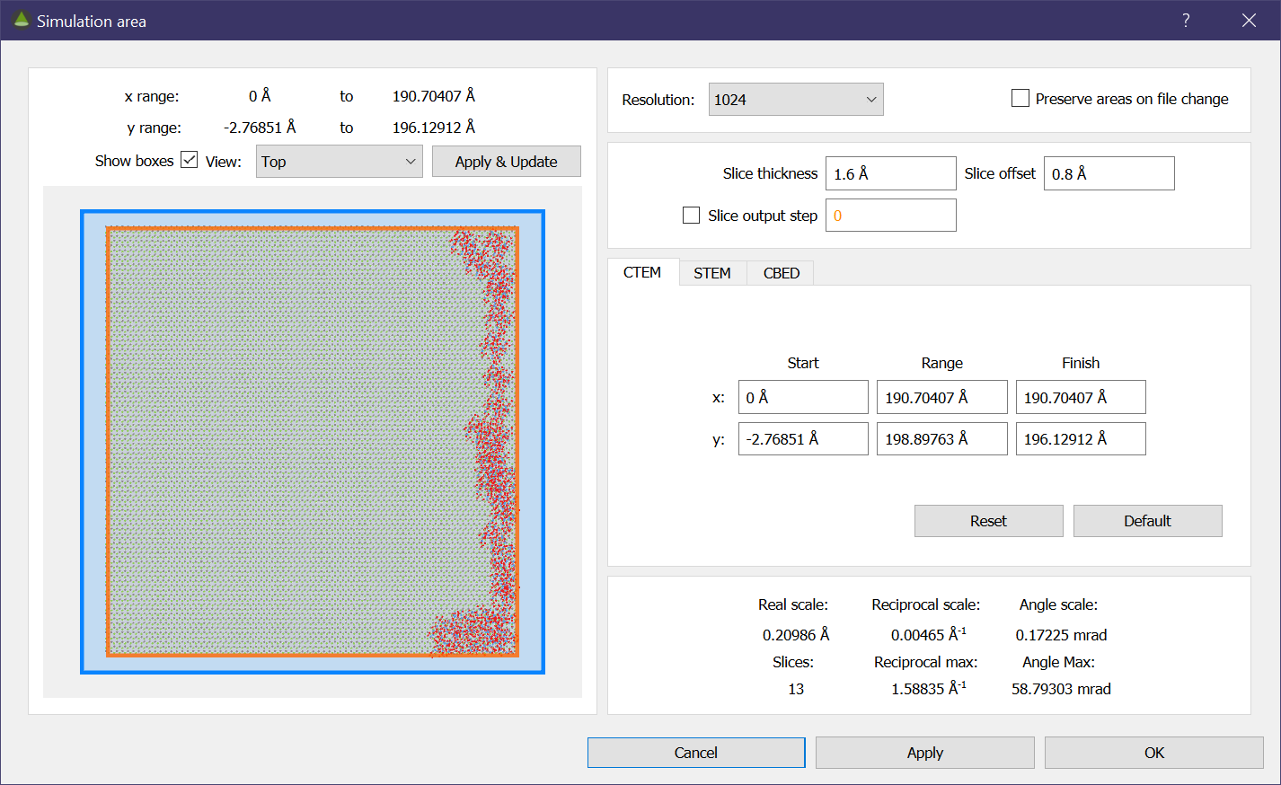Click the OK button
Screen dimensions: 1281x785
(x=1153, y=753)
